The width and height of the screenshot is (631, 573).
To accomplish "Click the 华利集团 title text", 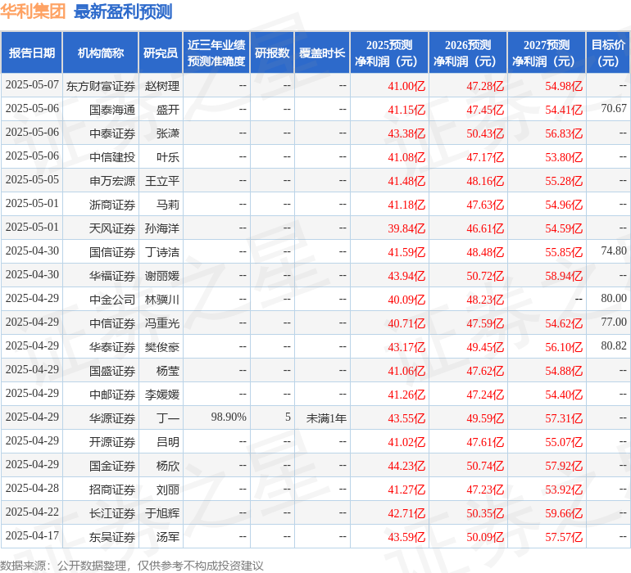I will point(33,11).
